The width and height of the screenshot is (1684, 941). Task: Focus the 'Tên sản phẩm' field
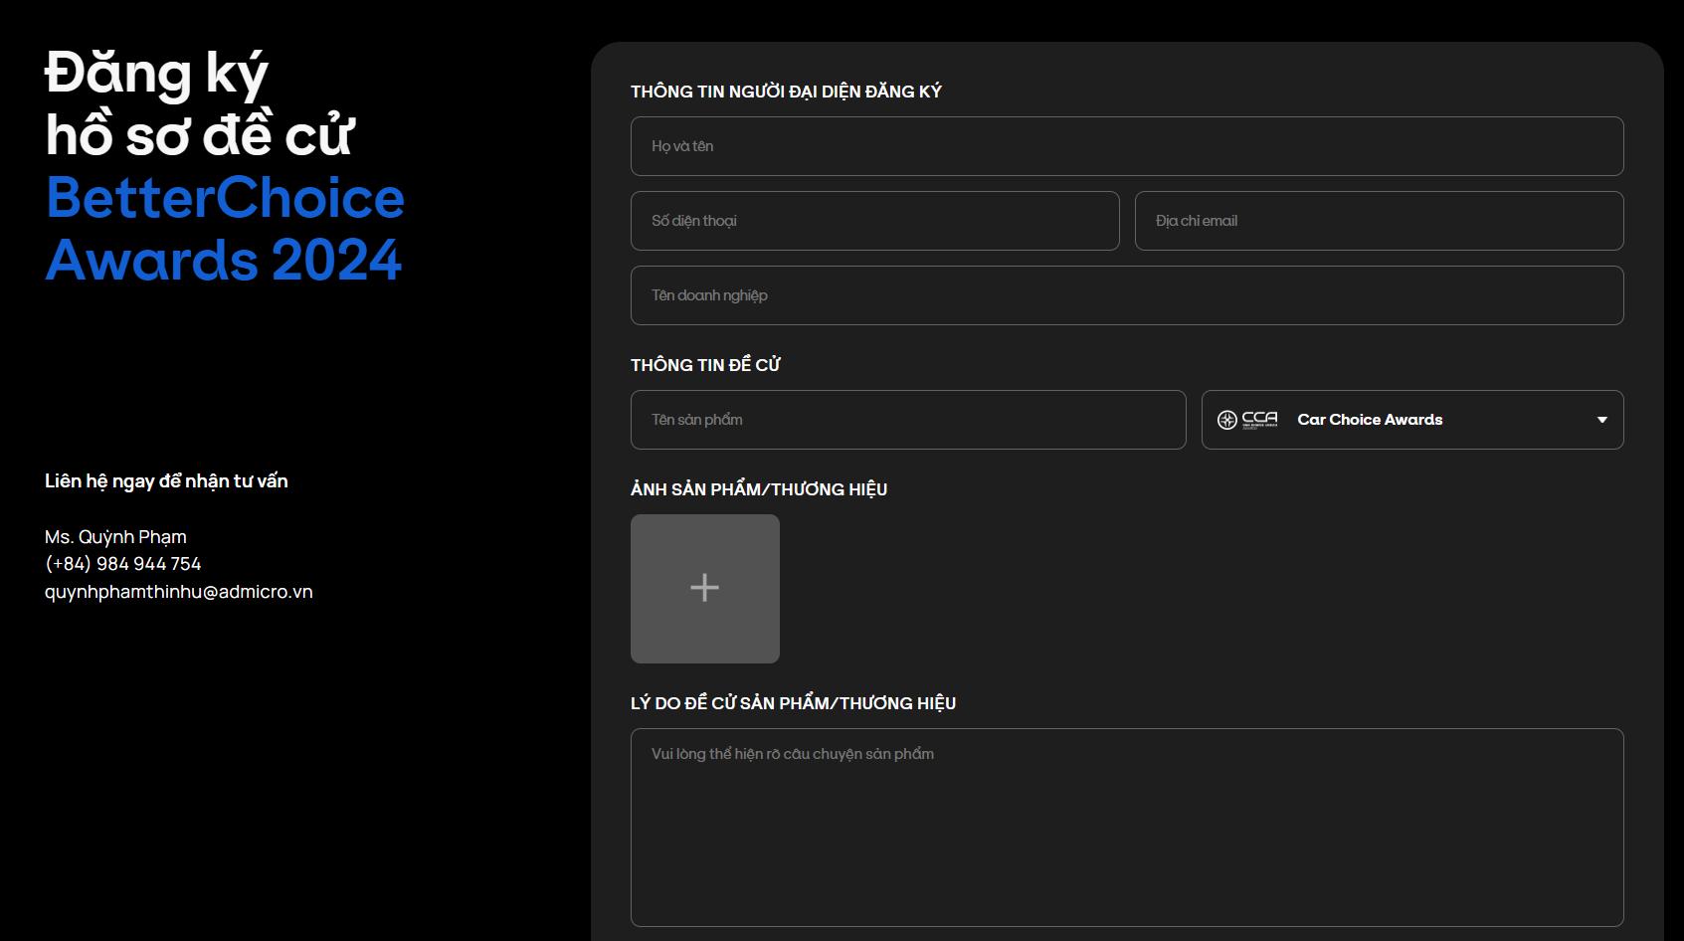click(x=908, y=420)
